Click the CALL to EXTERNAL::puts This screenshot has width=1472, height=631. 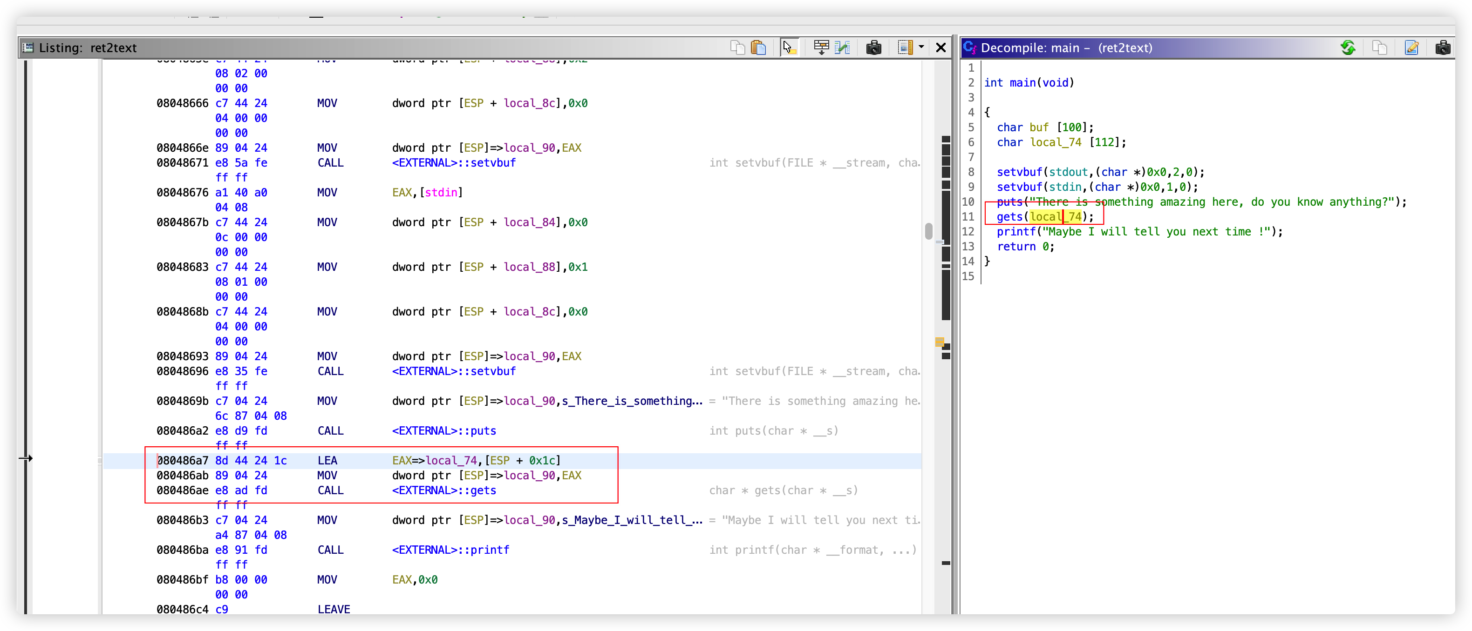click(x=444, y=430)
